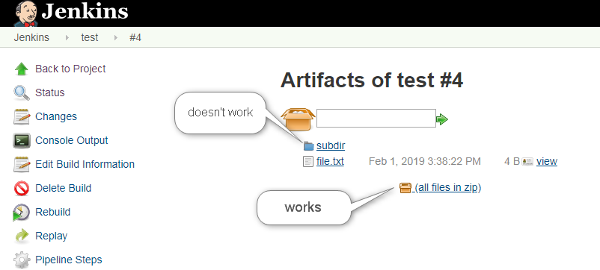Click the Console Output terminal icon
Viewport: 600px width, 270px height.
[x=22, y=140]
